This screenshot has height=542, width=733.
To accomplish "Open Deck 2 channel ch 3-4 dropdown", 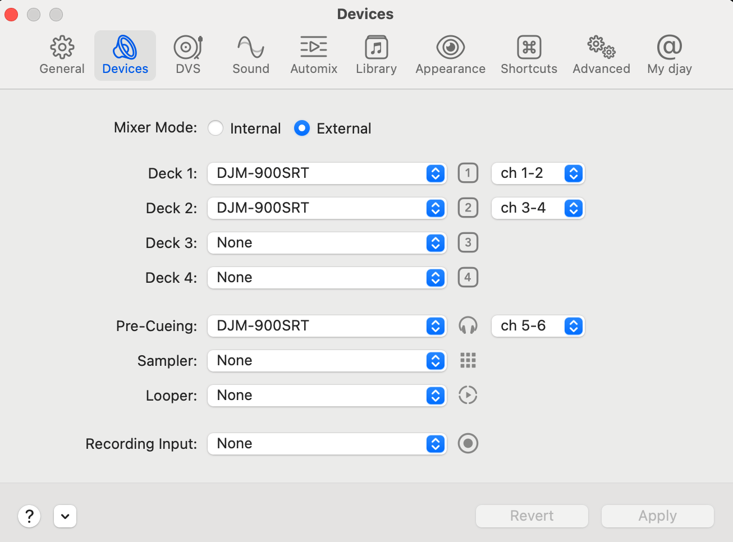I will click(538, 208).
